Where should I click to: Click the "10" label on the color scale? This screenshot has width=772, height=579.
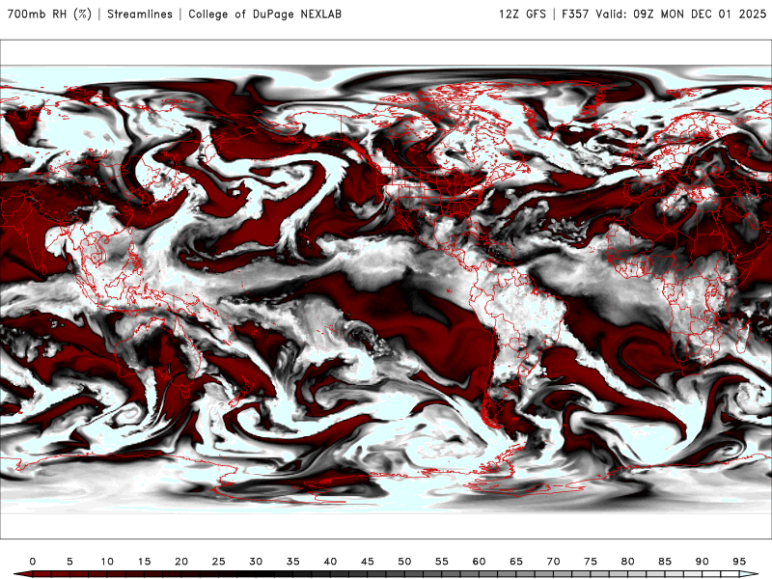pos(107,562)
